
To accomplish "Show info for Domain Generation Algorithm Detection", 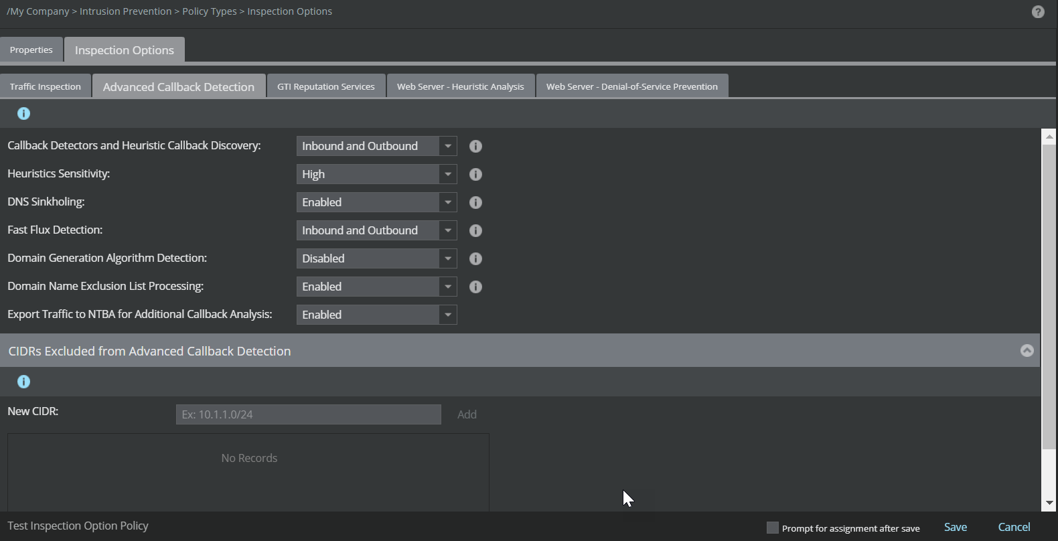I will click(x=475, y=258).
